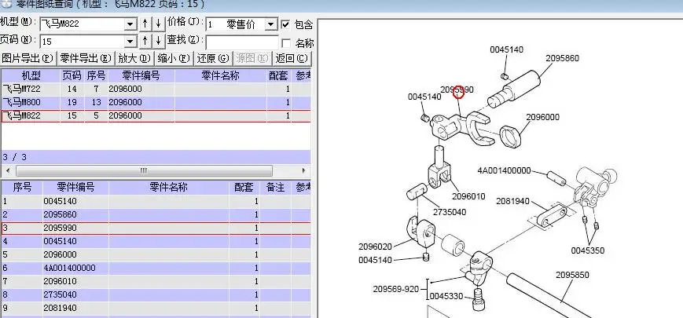Screen dimensions: 683x318
Task: Click the 放大(D) zoom in button
Action: (x=134, y=58)
